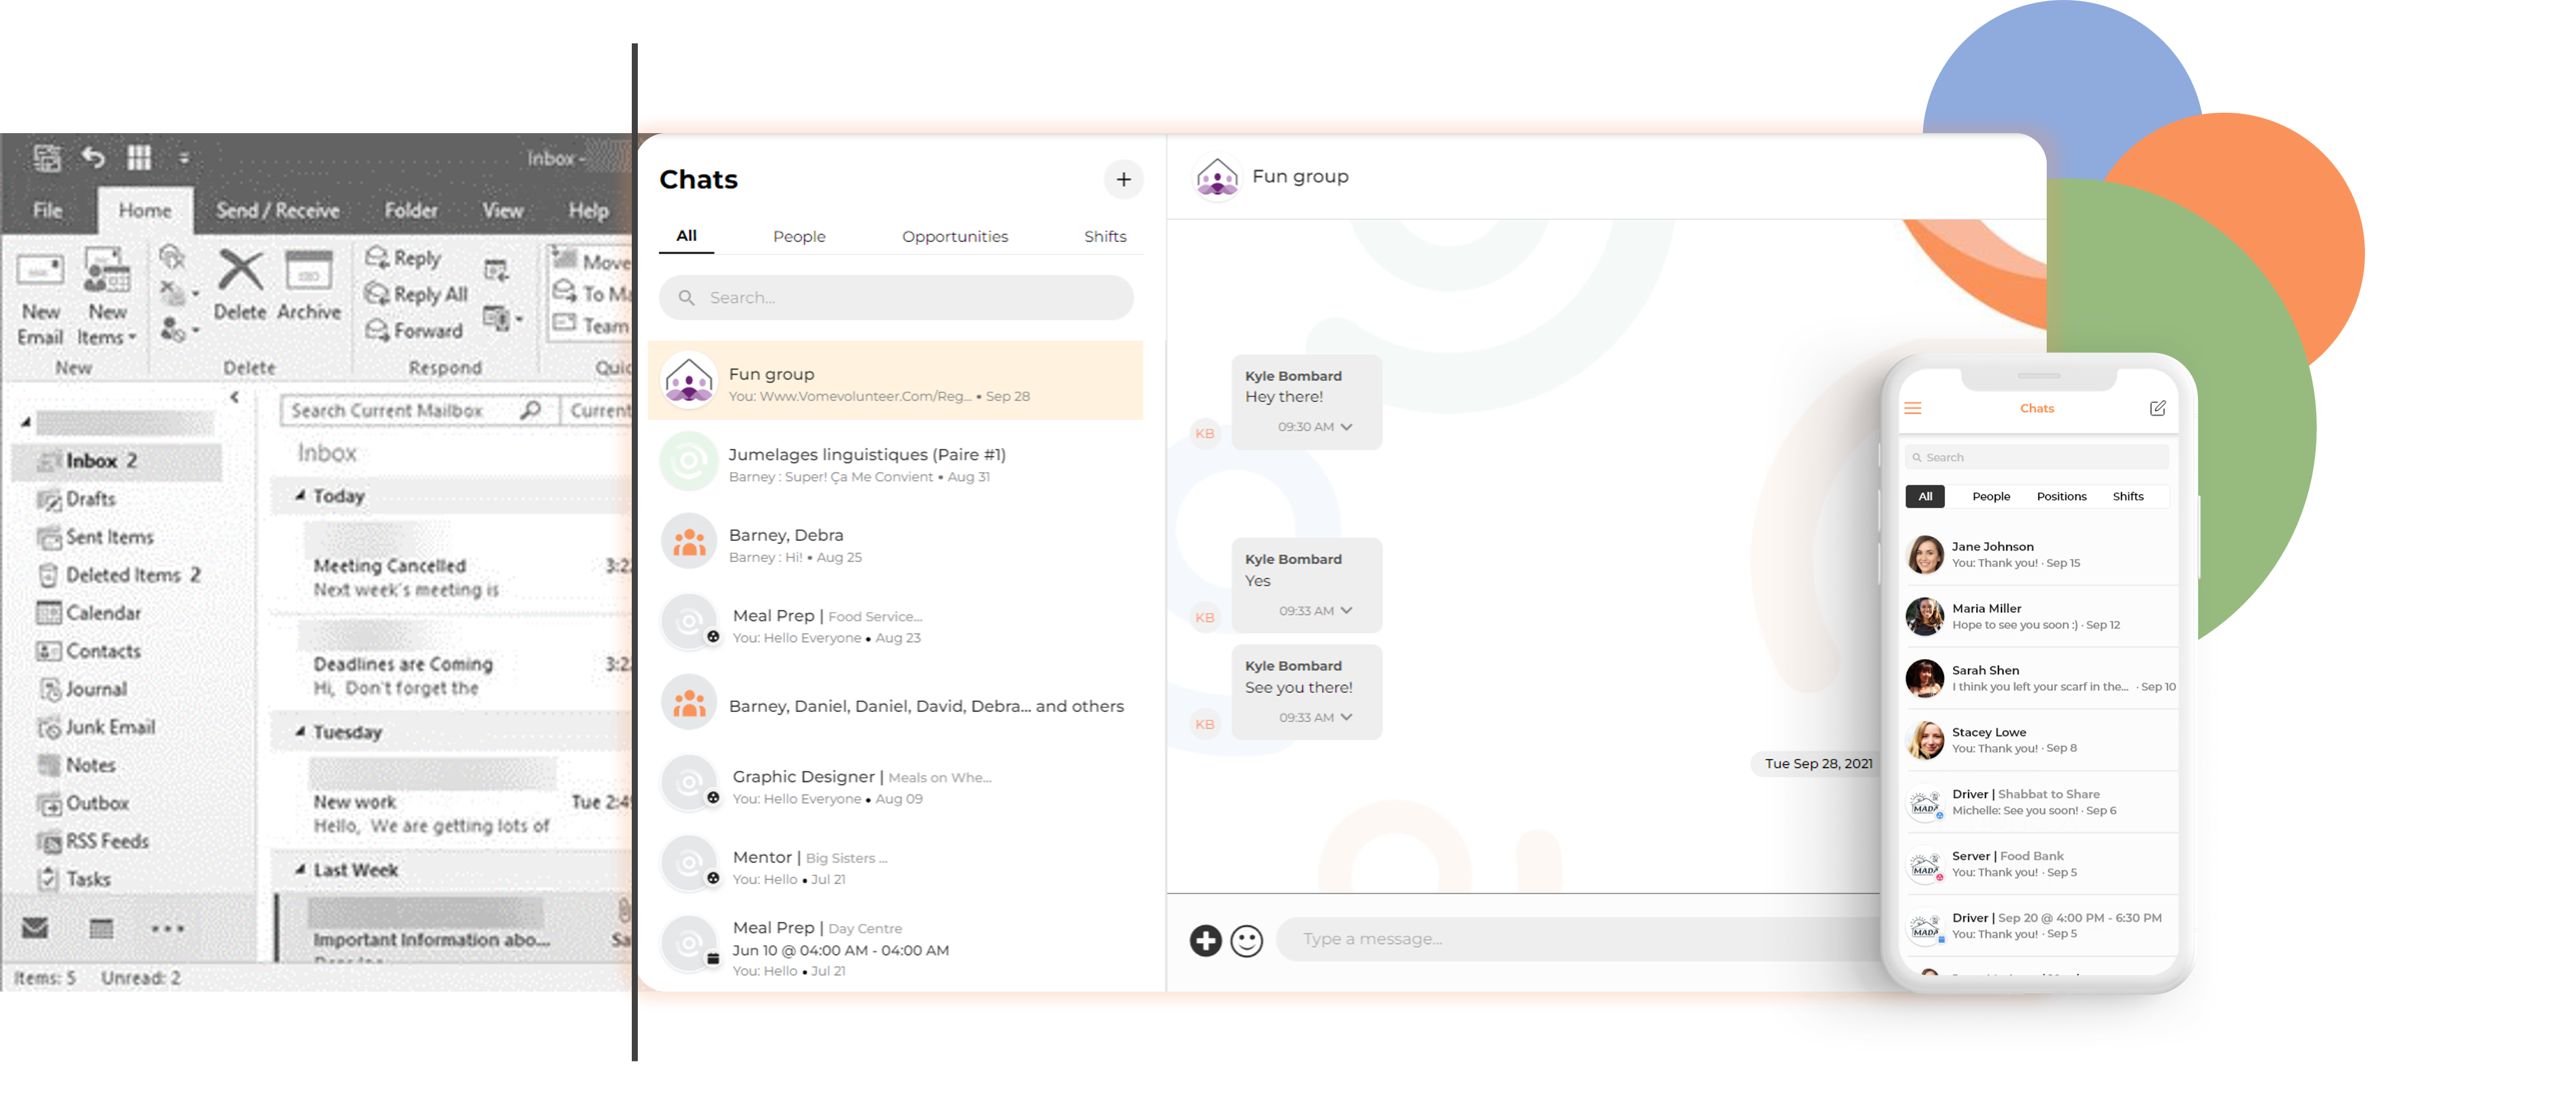The height and width of the screenshot is (1094, 2576).
Task: Expand the 09:30 AM message chevron
Action: tap(1346, 427)
